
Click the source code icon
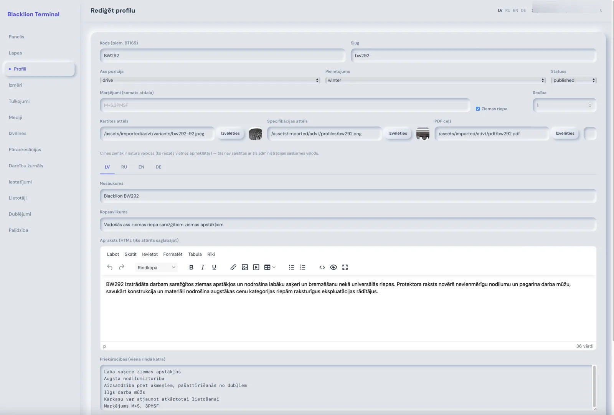(322, 267)
